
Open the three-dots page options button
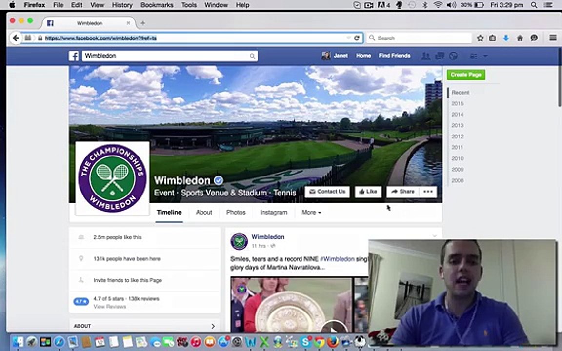428,192
